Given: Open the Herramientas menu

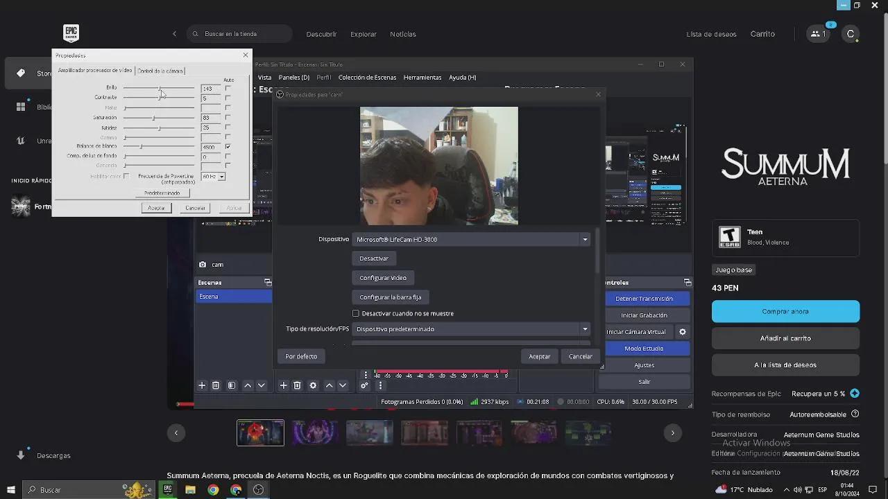Looking at the screenshot, I should point(422,78).
